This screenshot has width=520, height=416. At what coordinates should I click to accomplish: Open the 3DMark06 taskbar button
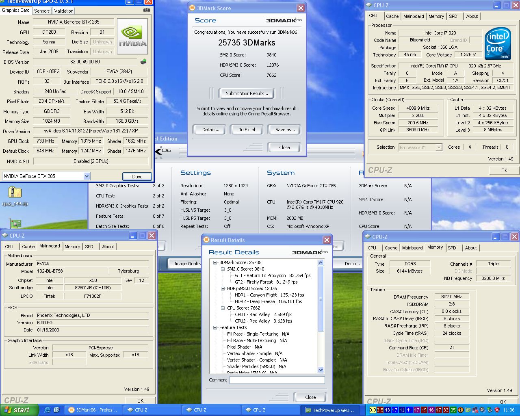[x=93, y=410]
